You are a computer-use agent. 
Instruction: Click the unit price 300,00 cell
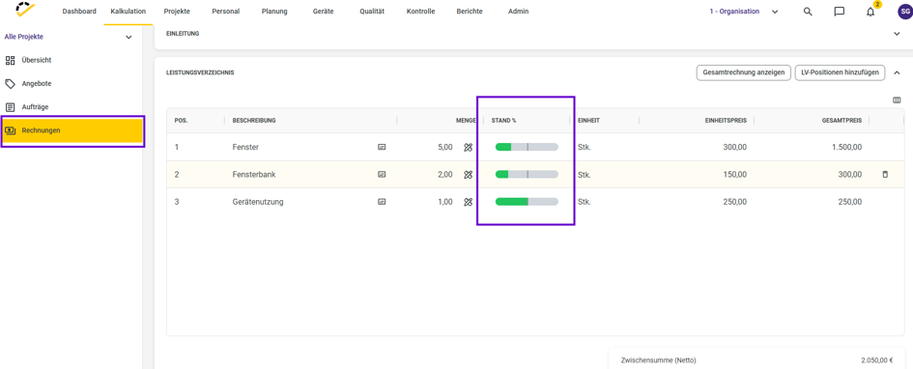(735, 147)
